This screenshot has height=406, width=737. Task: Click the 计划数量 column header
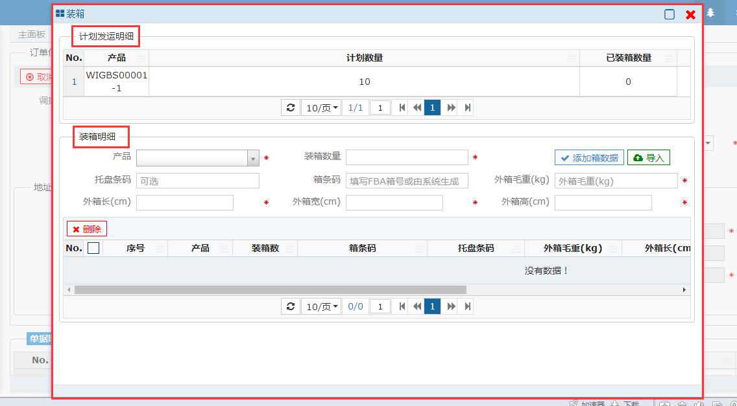pos(364,58)
